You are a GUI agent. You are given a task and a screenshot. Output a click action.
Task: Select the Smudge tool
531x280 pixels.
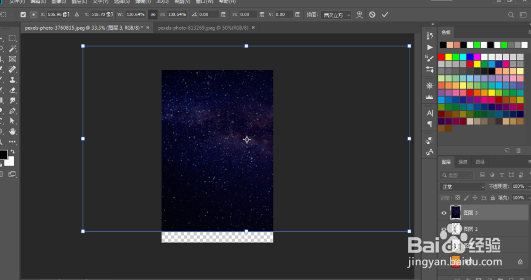click(x=12, y=100)
